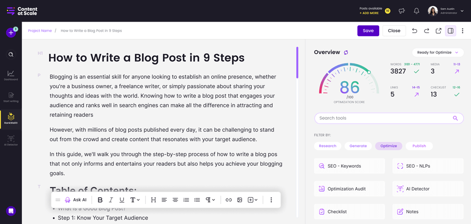The height and width of the screenshot is (224, 471).
Task: Open the notifications bell
Action: pos(416,11)
